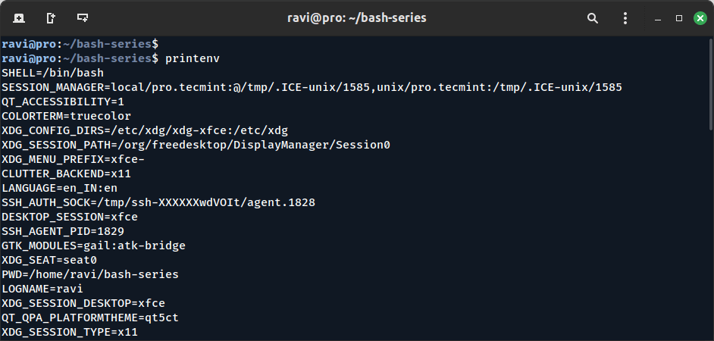Click the vertical scrollbar thumb

coord(709,83)
